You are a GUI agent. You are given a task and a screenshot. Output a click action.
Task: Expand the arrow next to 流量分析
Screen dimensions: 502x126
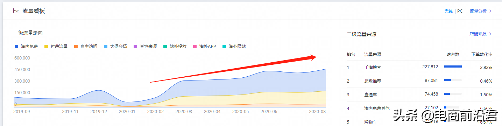tap(490, 11)
